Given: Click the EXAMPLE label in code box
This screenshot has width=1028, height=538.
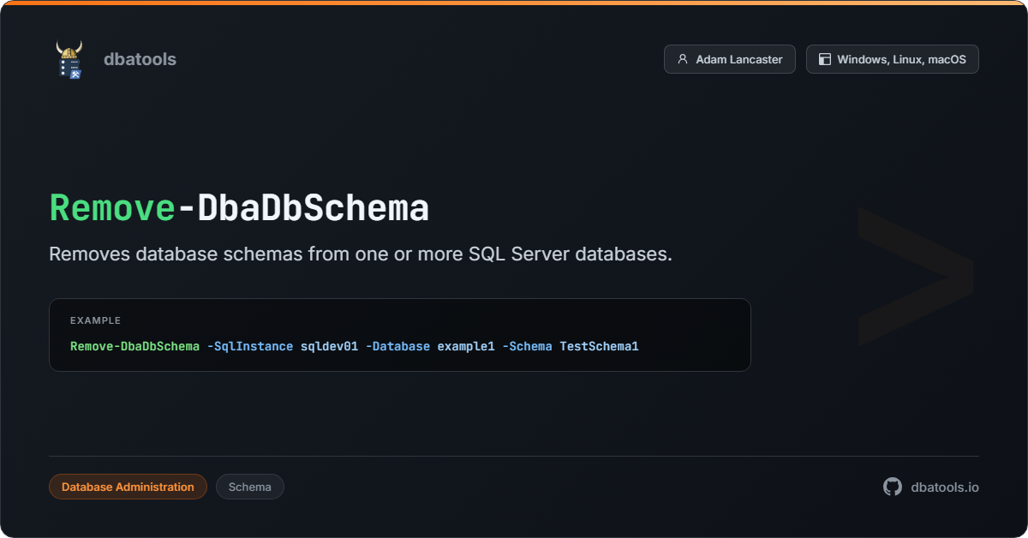Looking at the screenshot, I should [95, 320].
